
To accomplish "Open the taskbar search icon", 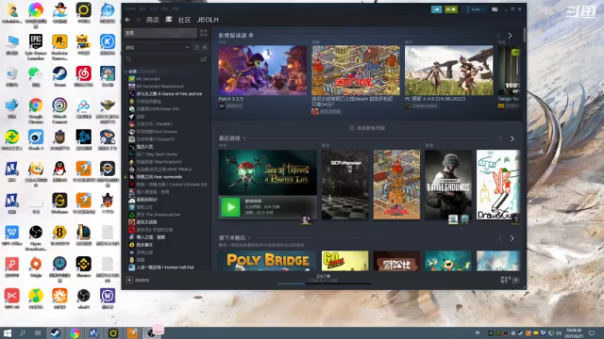I will (x=23, y=332).
